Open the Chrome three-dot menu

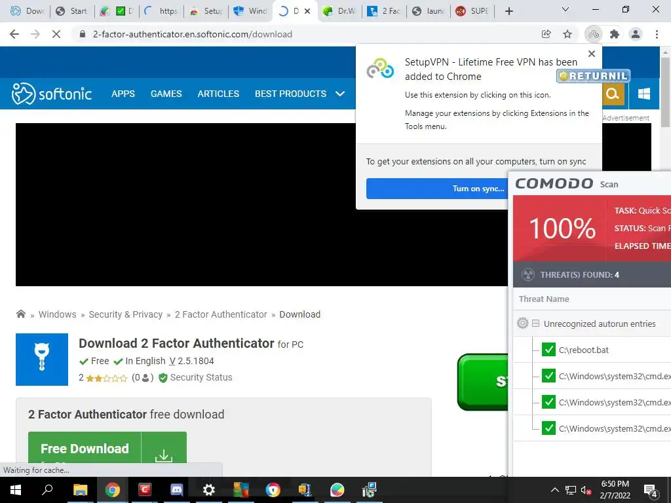coord(657,34)
